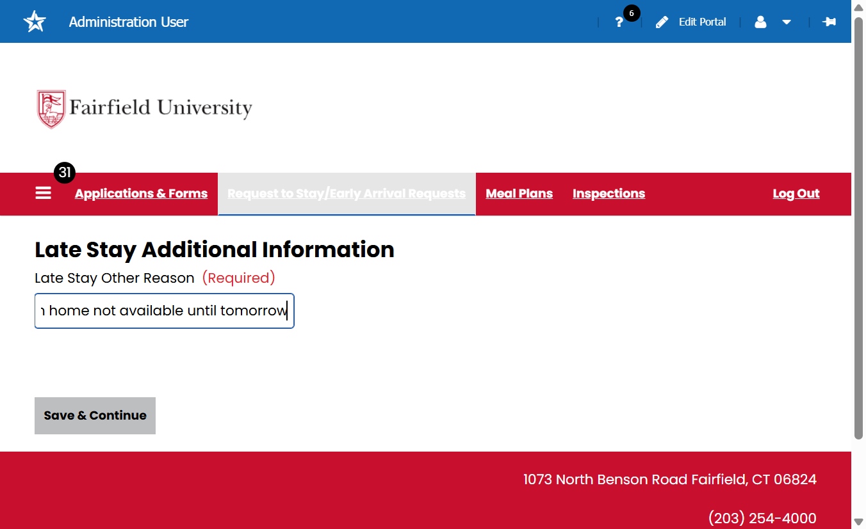This screenshot has width=866, height=529.
Task: Click the Save & Continue button
Action: pos(95,416)
